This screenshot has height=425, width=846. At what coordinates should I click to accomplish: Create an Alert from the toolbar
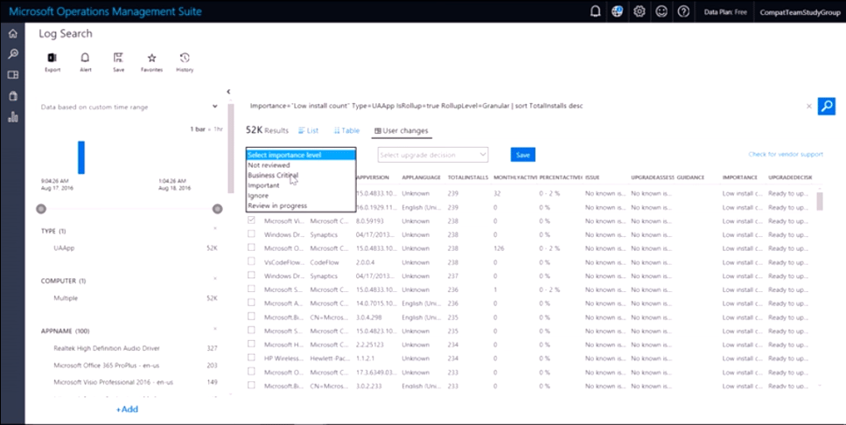[x=85, y=63]
